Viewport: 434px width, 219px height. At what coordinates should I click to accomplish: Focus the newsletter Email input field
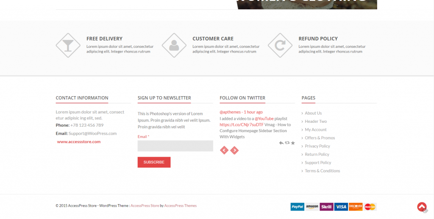[175, 146]
